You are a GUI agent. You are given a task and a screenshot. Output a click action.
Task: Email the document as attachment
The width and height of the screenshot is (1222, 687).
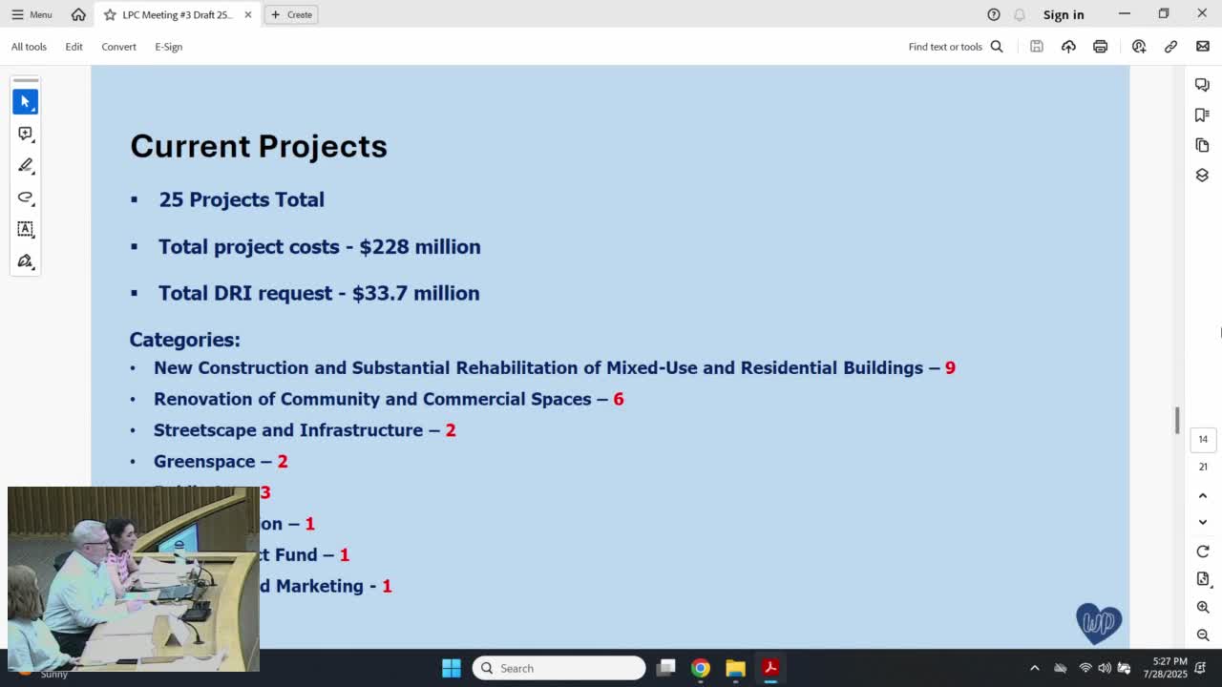pyautogui.click(x=1202, y=46)
